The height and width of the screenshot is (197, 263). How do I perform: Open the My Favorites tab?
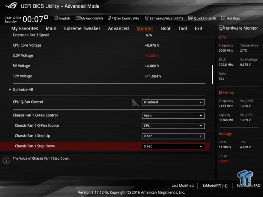click(x=25, y=28)
